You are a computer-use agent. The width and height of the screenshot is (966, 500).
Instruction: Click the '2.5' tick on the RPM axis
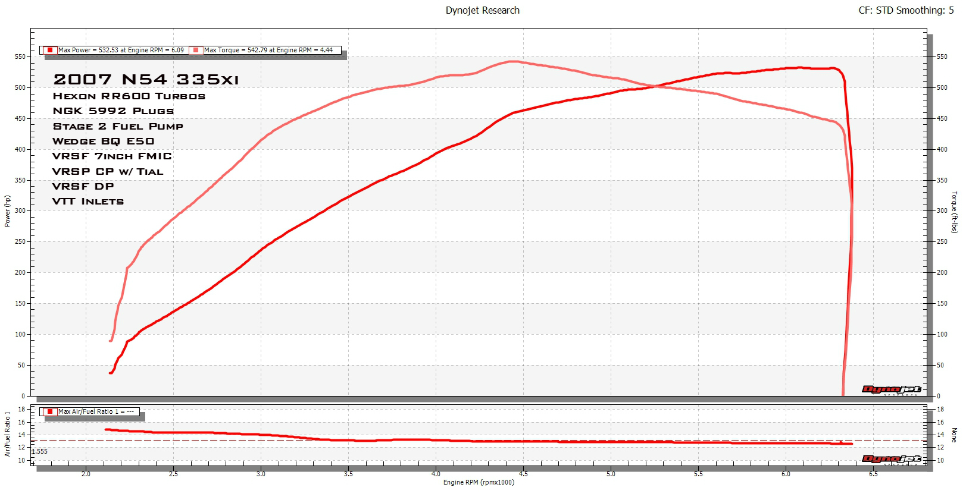tap(173, 474)
